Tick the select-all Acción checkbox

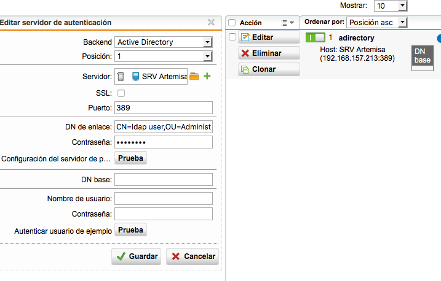coord(232,23)
